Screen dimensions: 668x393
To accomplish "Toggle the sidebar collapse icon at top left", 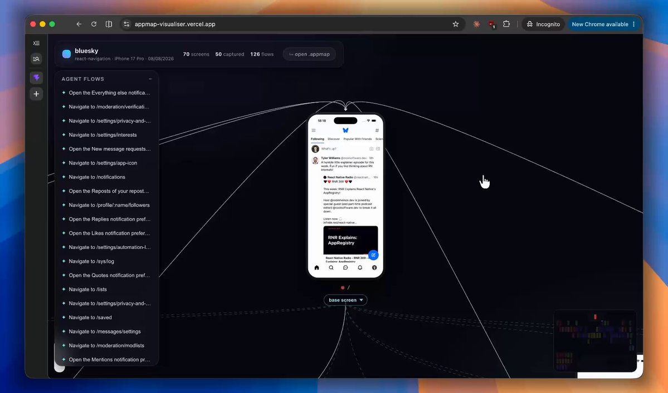I will (x=36, y=43).
